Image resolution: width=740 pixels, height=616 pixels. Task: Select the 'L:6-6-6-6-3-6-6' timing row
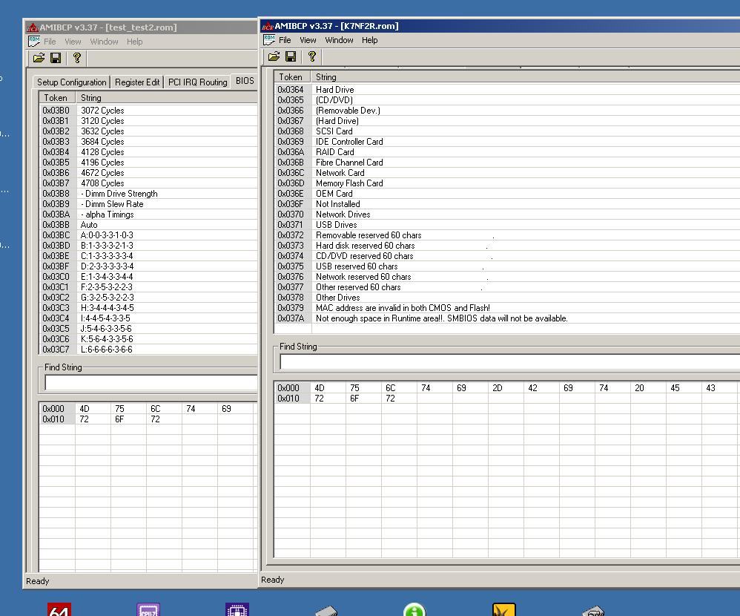[x=148, y=350]
